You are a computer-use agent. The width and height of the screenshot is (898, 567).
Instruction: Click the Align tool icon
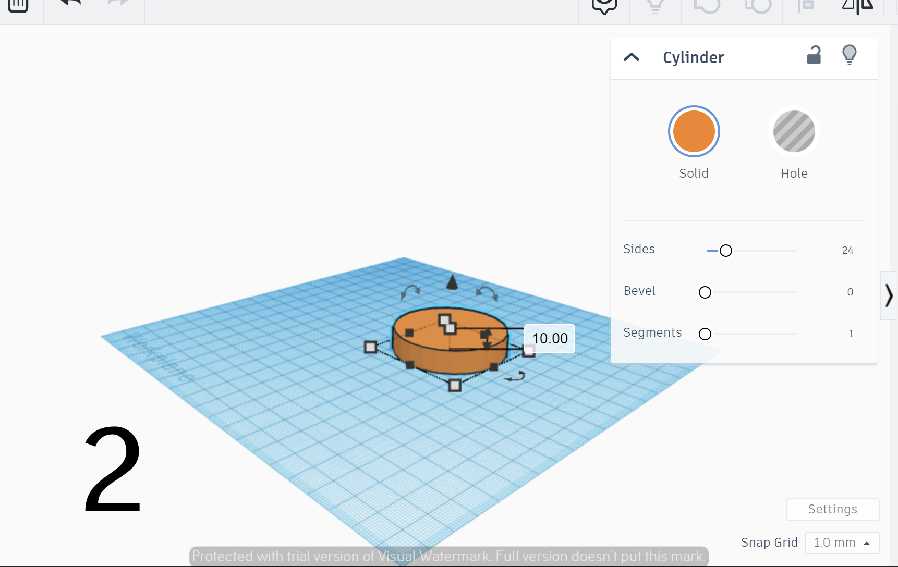click(x=806, y=5)
